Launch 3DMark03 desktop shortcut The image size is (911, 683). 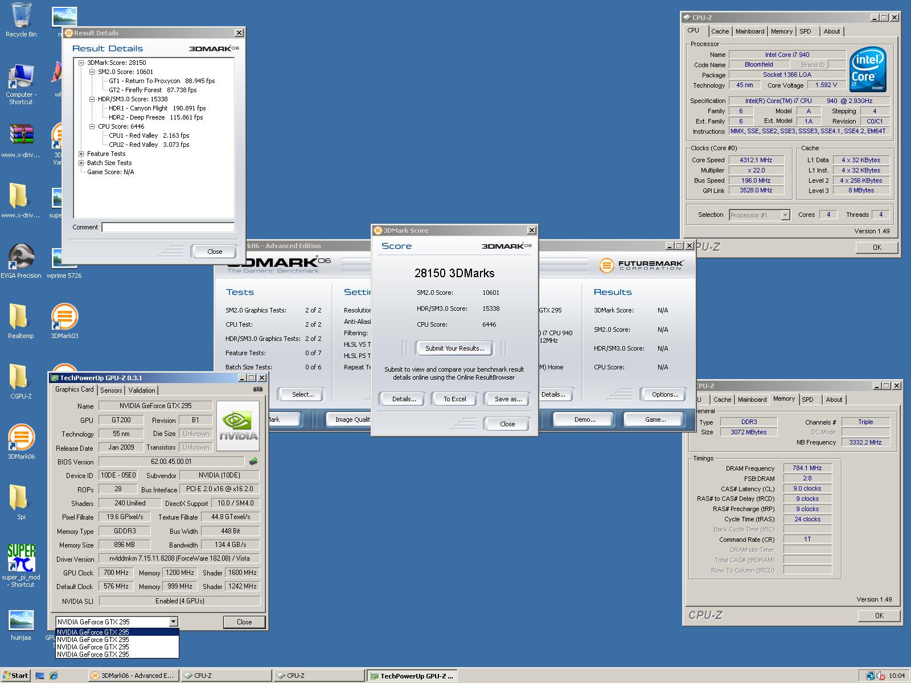coord(64,322)
